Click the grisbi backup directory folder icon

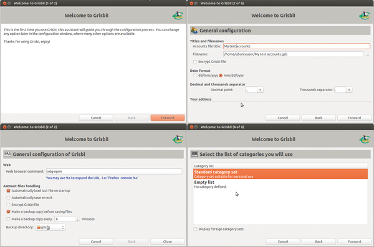tap(39, 227)
